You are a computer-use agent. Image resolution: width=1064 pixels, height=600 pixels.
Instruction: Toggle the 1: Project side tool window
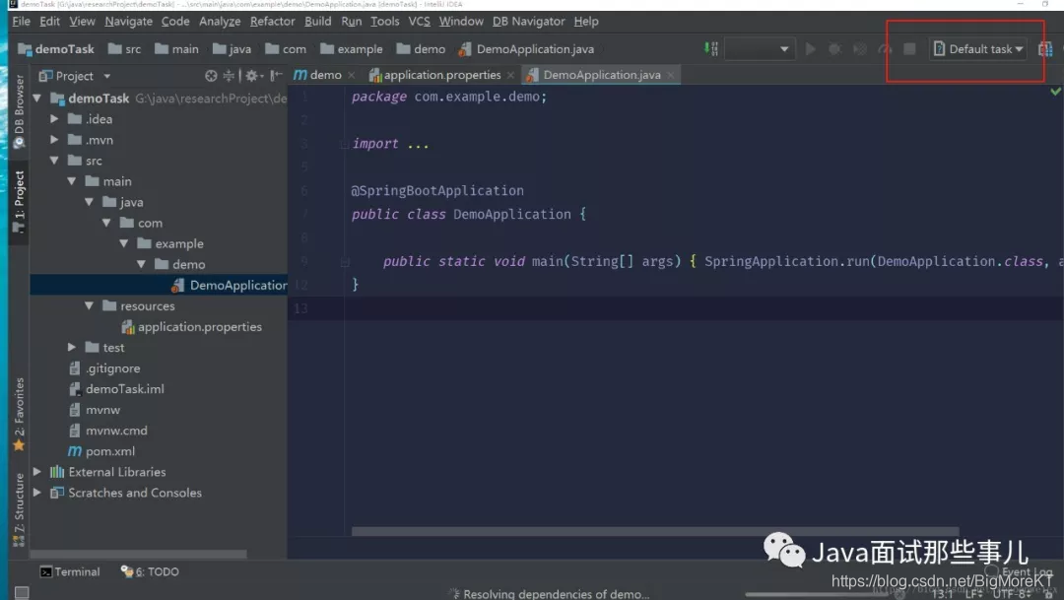pos(19,202)
